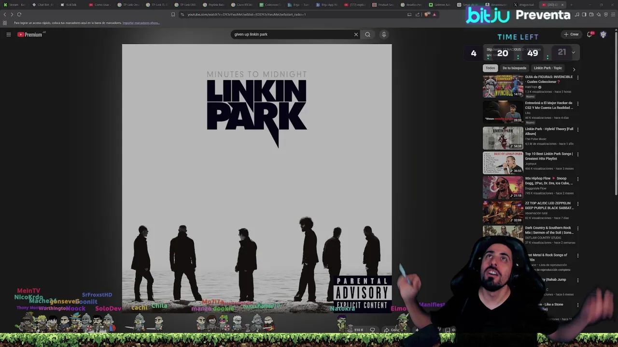Image resolution: width=618 pixels, height=347 pixels.
Task: Open a new browser tab with plus
Action: click(x=571, y=5)
